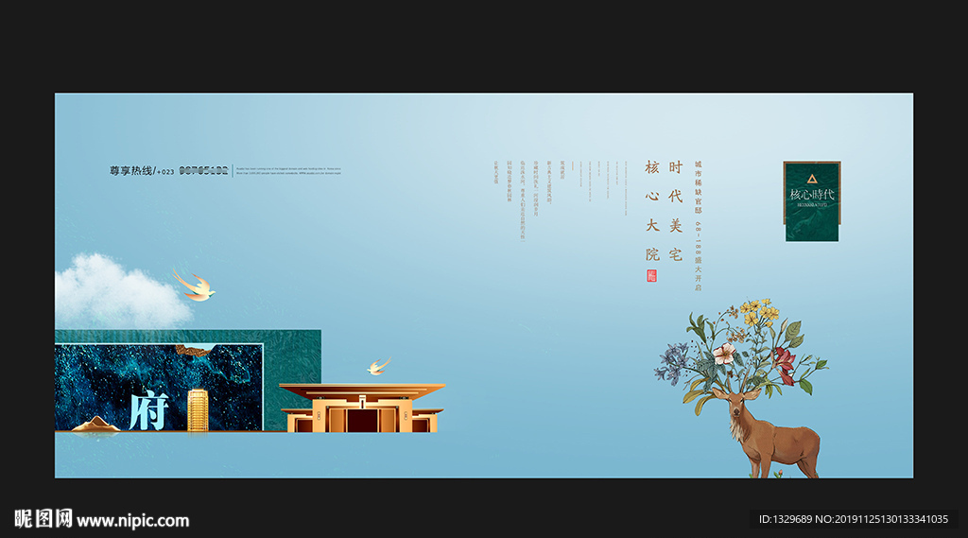Click the vertical headline '核心大院'
Screen dimensions: 968x538
pyautogui.click(x=652, y=211)
